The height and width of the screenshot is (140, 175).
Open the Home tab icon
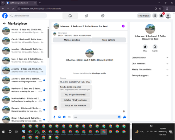70,16
